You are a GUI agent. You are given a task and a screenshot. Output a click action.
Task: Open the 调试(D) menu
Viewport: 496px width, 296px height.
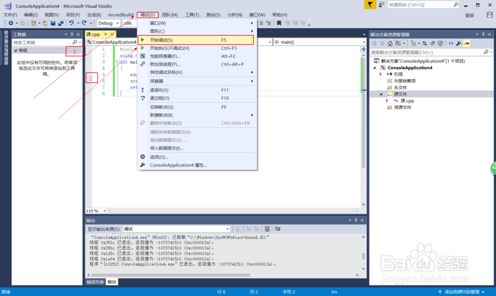[148, 15]
